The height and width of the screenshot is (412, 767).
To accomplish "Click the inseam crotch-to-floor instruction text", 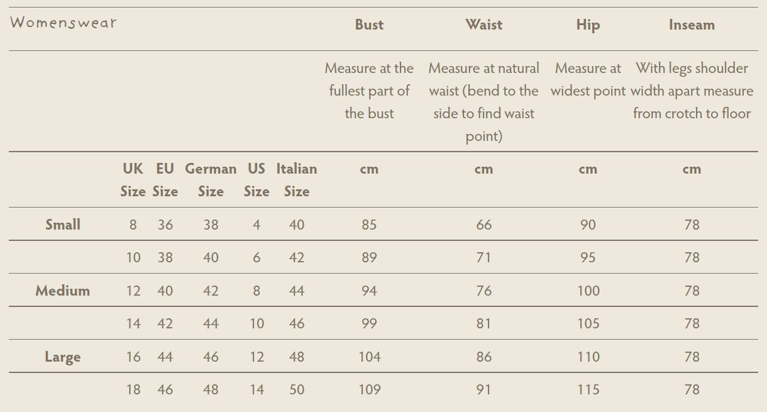I will (692, 91).
